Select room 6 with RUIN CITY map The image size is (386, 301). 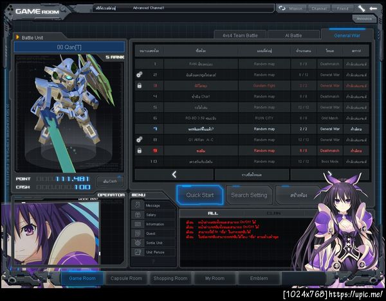tap(252, 118)
